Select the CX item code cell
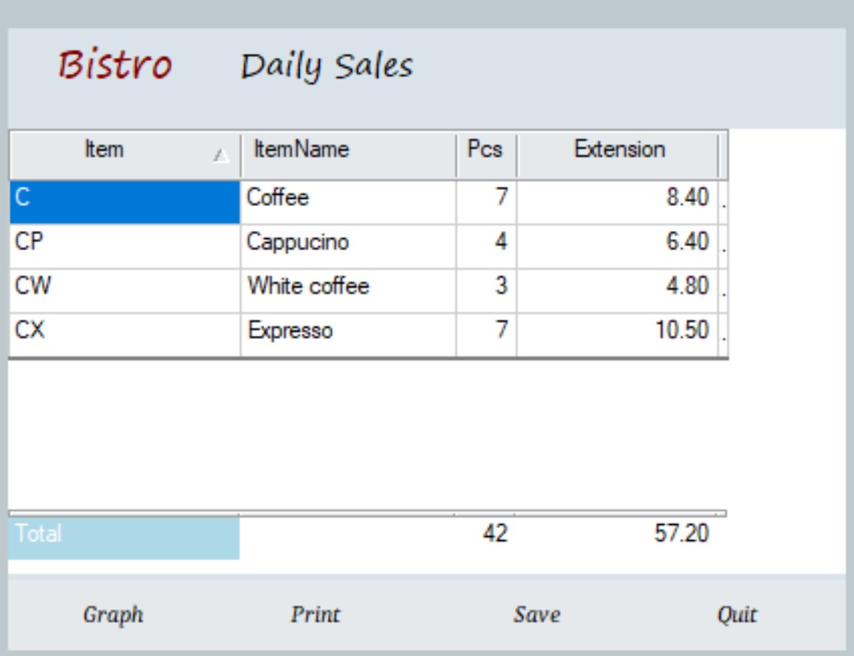Image resolution: width=854 pixels, height=656 pixels. [124, 334]
